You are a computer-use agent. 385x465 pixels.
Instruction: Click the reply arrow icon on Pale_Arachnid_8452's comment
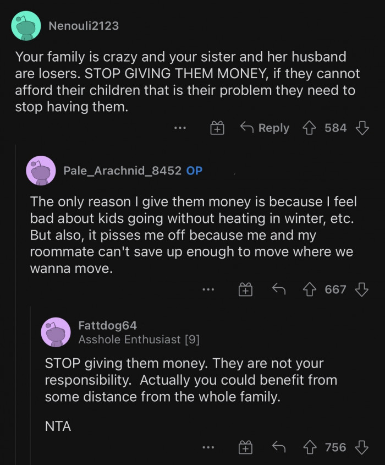click(279, 289)
